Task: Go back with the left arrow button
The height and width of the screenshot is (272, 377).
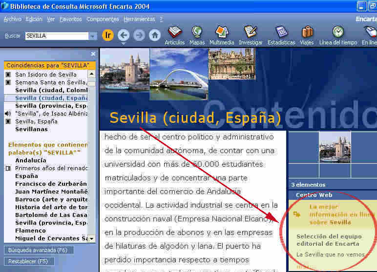Action: [124, 35]
